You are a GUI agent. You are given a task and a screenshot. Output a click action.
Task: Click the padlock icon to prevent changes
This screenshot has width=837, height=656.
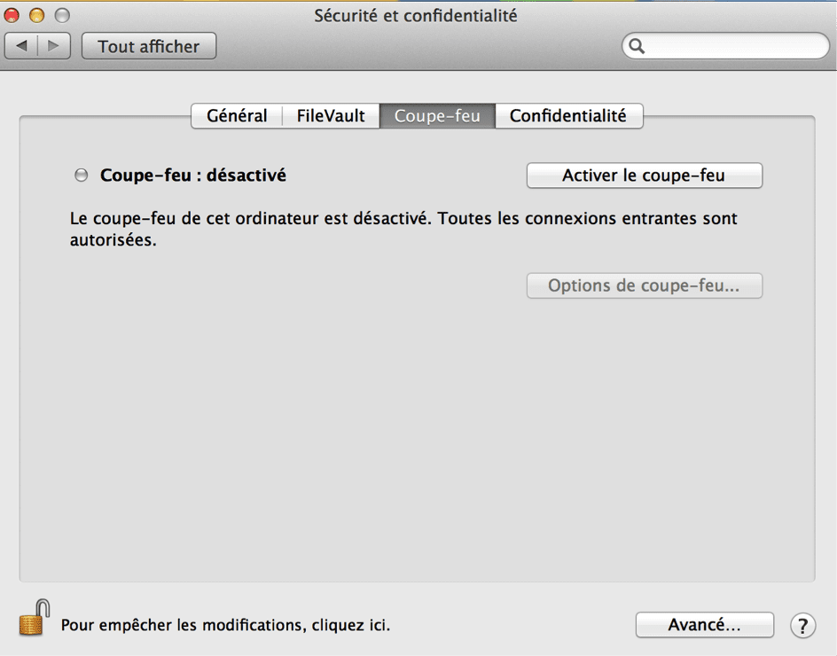coord(33,617)
